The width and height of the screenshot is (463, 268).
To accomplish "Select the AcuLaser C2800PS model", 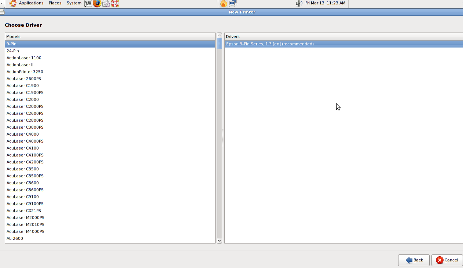I will point(110,120).
